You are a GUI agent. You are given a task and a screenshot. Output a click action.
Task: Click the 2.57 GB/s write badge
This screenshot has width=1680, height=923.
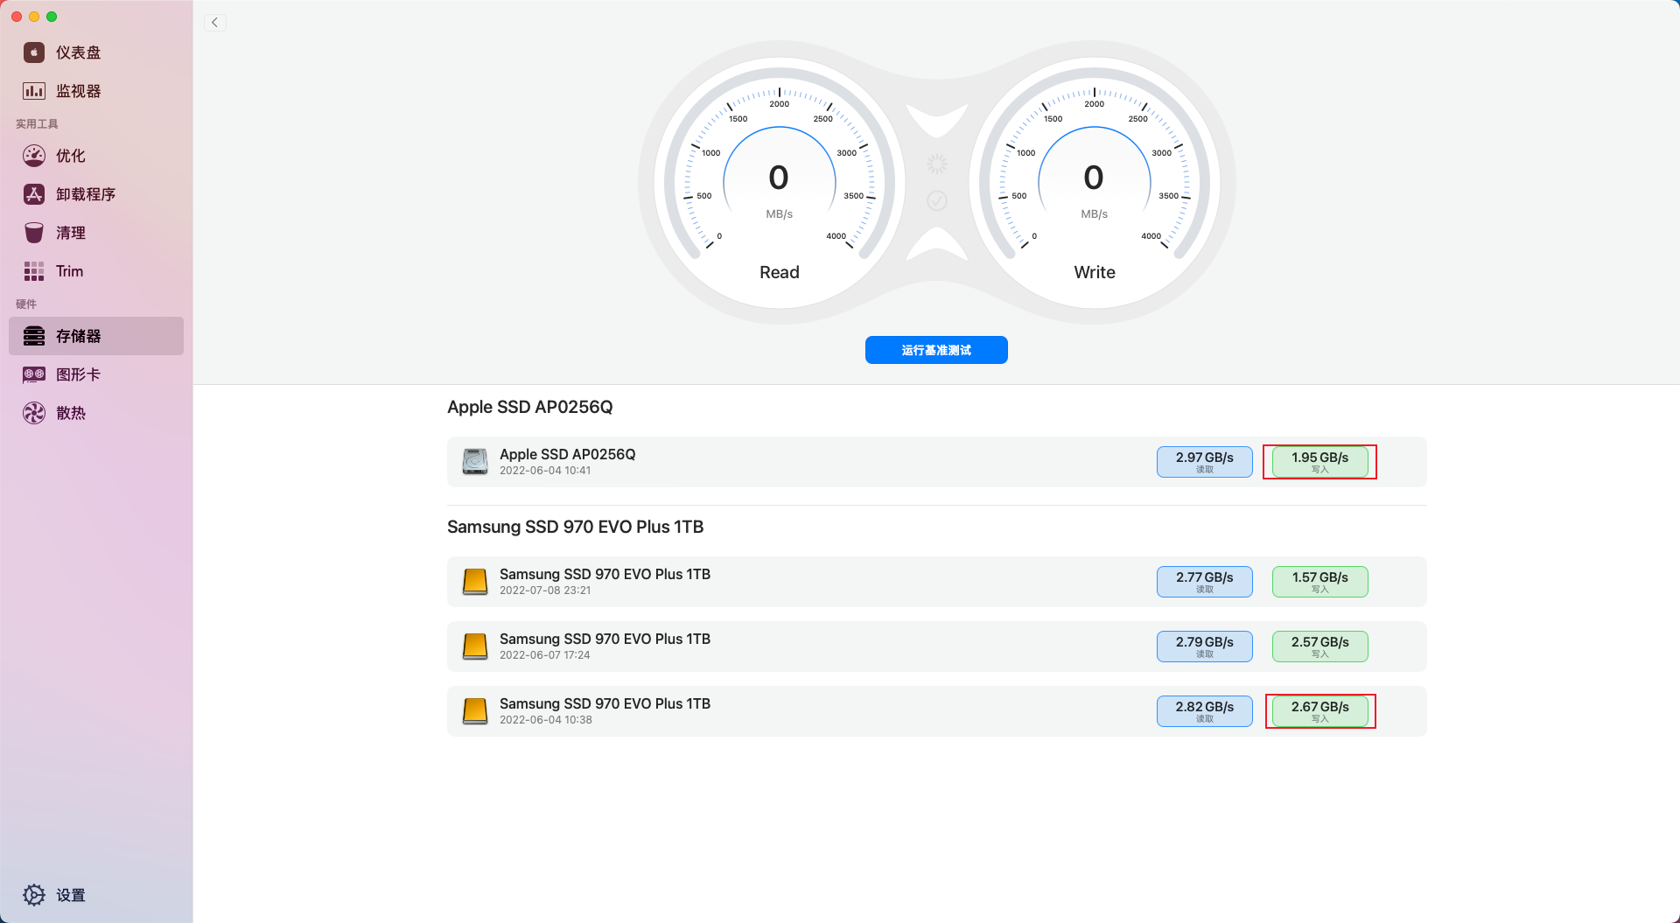(x=1320, y=647)
